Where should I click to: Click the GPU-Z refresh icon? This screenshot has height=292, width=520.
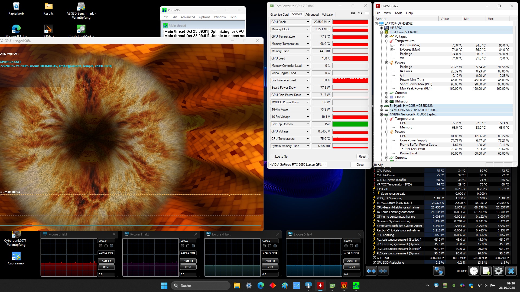point(360,13)
